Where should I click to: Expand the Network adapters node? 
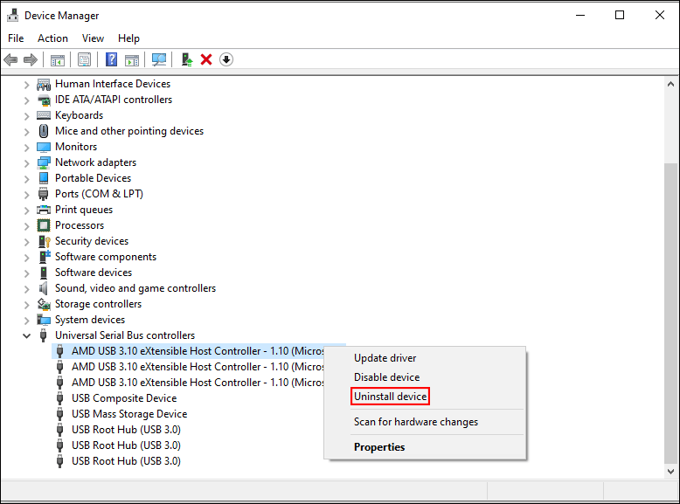point(26,163)
